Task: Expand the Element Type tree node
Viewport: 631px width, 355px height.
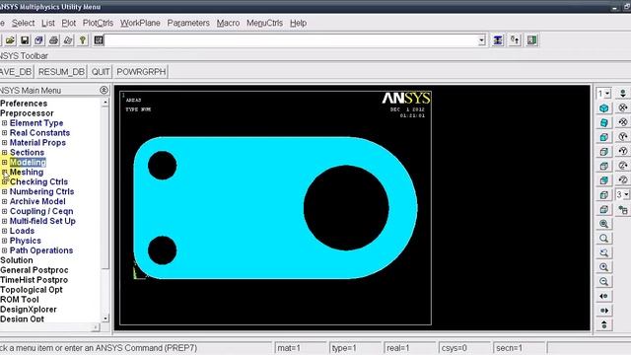Action: click(4, 123)
